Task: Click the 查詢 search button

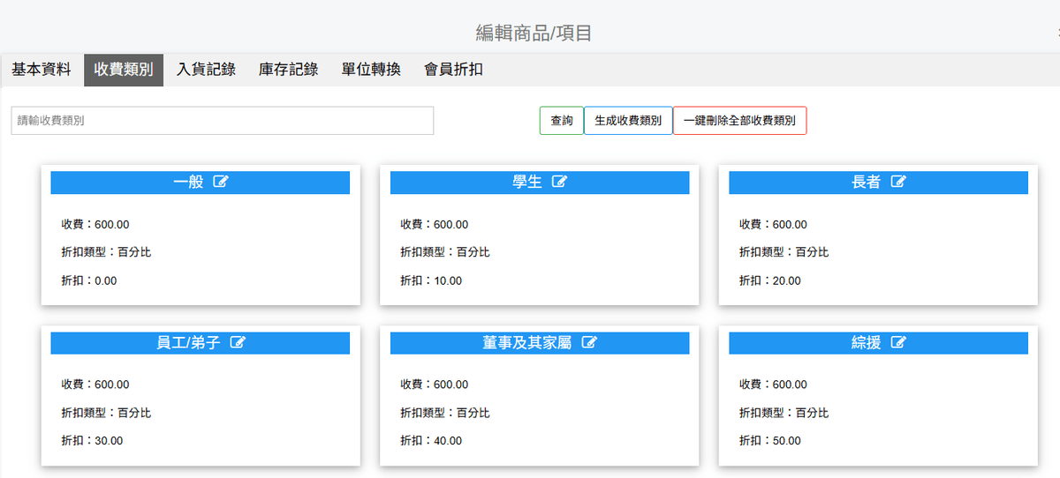Action: click(562, 121)
